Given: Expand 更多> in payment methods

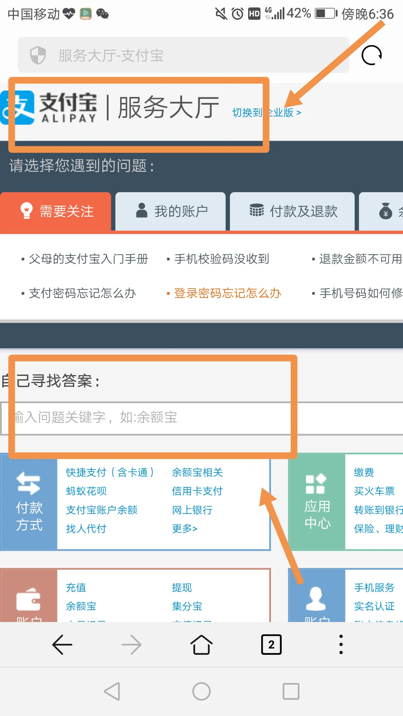Looking at the screenshot, I should tap(185, 528).
